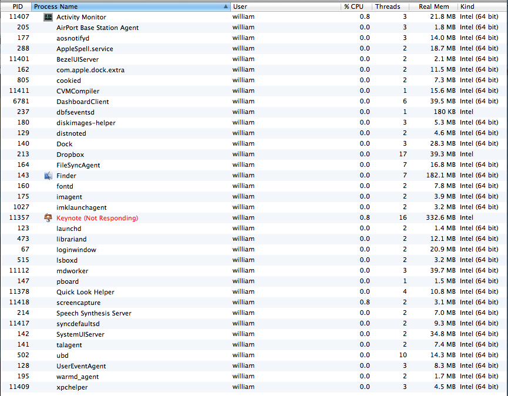The image size is (508, 396).
Task: Sort by the Real Mem column header
Action: [433, 6]
